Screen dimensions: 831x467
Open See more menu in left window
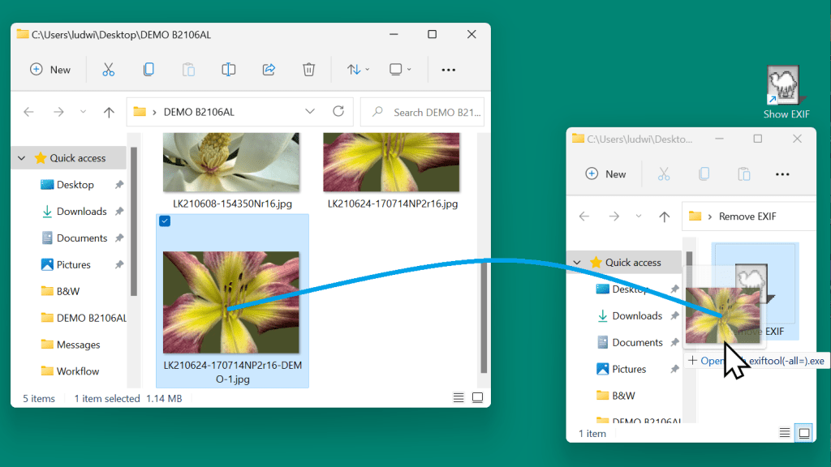click(448, 70)
